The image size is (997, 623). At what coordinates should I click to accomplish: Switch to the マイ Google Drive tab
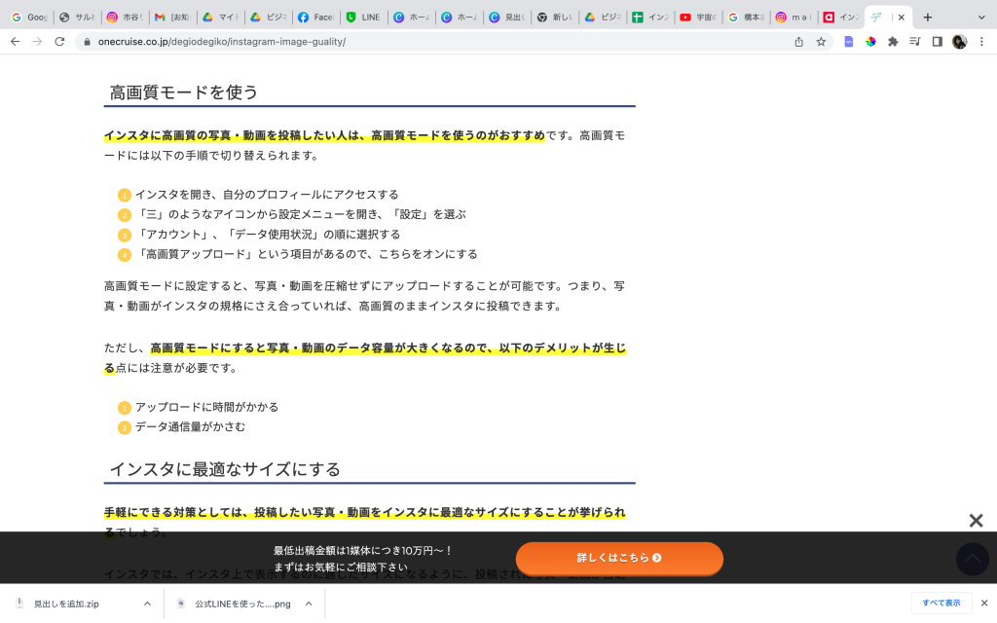point(220,18)
